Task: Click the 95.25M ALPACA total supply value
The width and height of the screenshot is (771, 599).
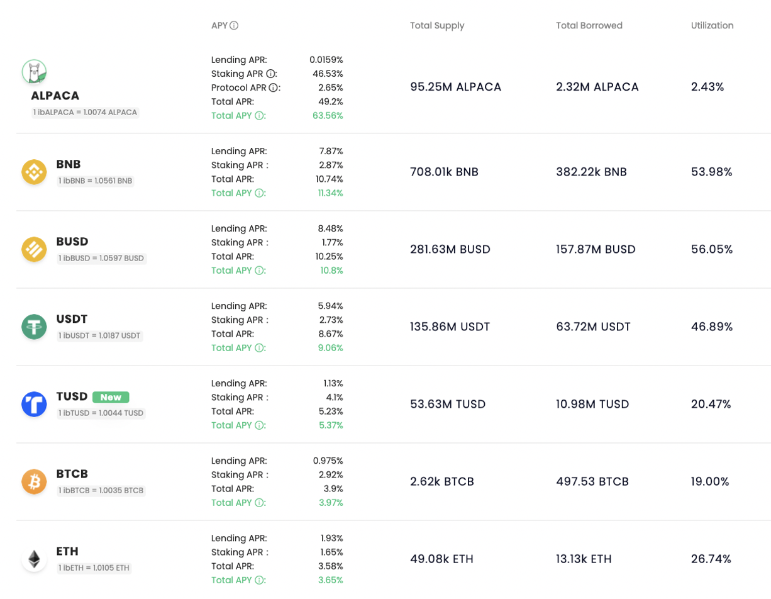Action: [x=456, y=87]
